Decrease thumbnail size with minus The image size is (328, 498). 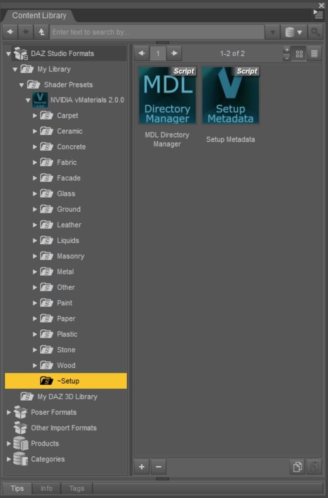[x=287, y=58]
